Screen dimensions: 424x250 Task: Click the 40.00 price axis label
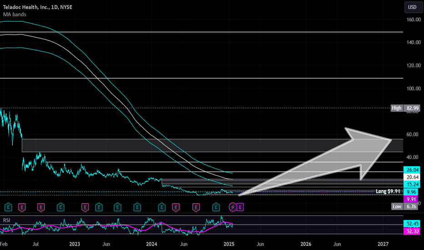[412, 157]
